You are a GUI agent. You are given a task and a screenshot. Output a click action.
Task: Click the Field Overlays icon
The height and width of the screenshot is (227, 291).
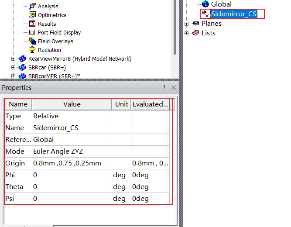tap(32, 41)
